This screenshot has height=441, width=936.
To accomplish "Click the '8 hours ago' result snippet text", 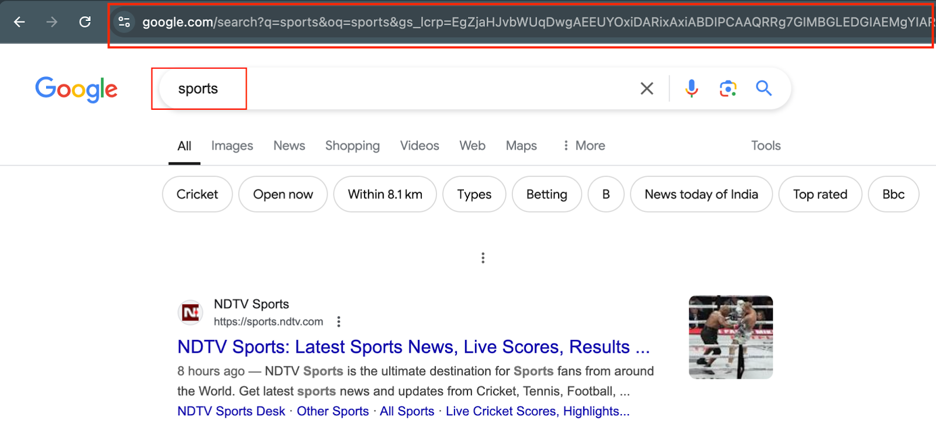I will [211, 371].
